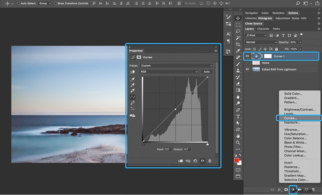This screenshot has height=195, width=322.
Task: Select the Magic Wand tool
Action: tap(238, 38)
